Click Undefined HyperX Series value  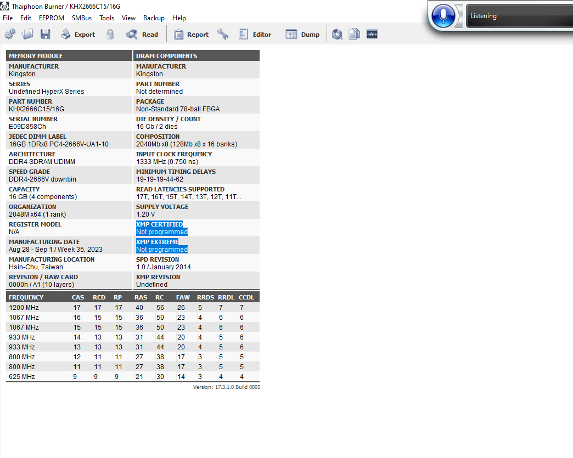pos(47,92)
